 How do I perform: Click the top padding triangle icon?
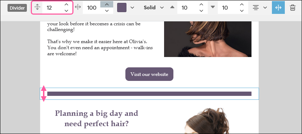pos(172,7)
